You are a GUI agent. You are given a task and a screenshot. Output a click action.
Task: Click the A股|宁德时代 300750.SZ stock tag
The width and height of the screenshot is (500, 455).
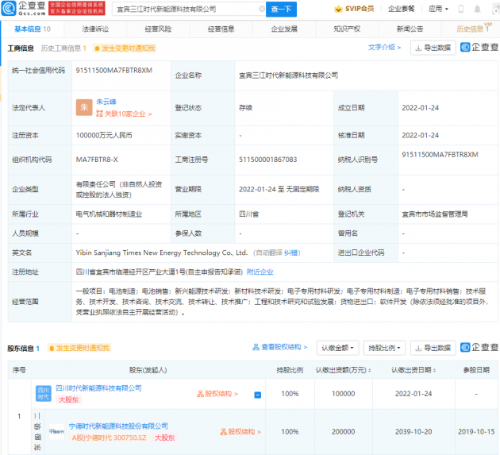click(x=109, y=438)
